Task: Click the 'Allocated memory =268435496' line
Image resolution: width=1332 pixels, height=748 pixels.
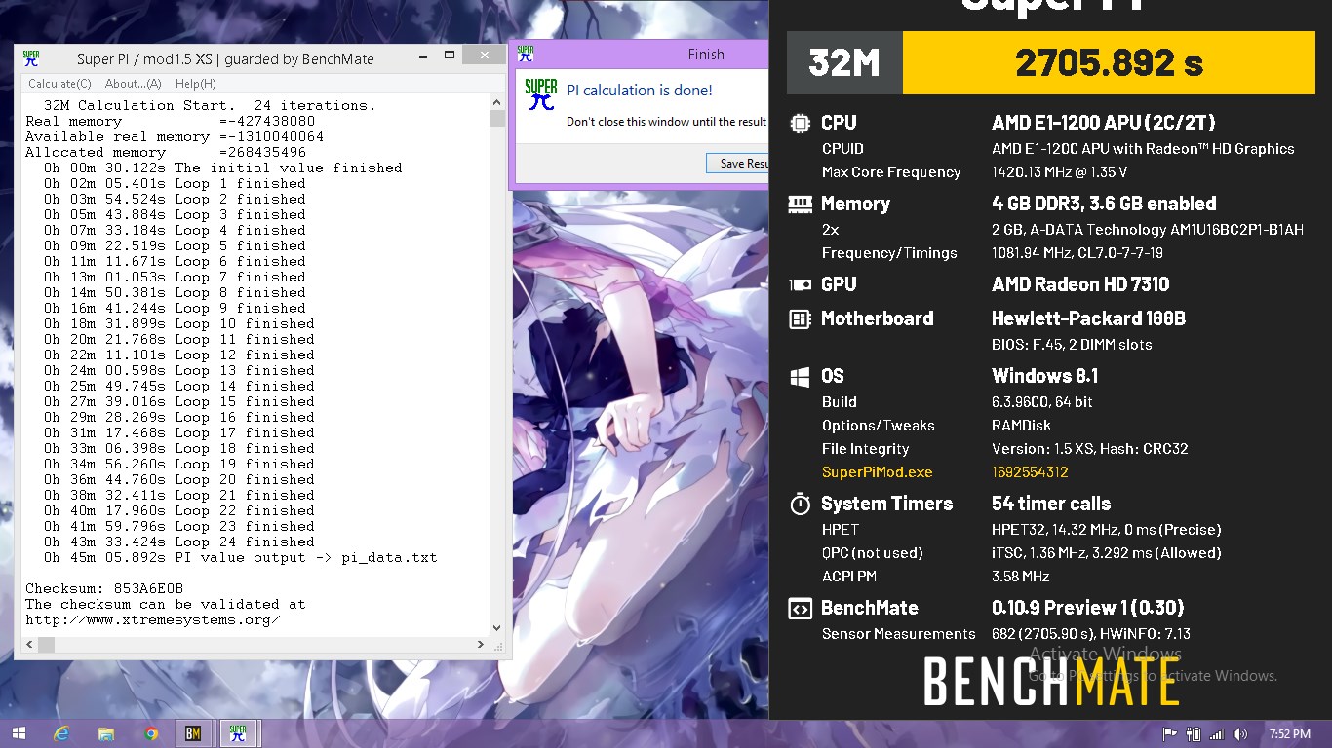Action: point(166,152)
